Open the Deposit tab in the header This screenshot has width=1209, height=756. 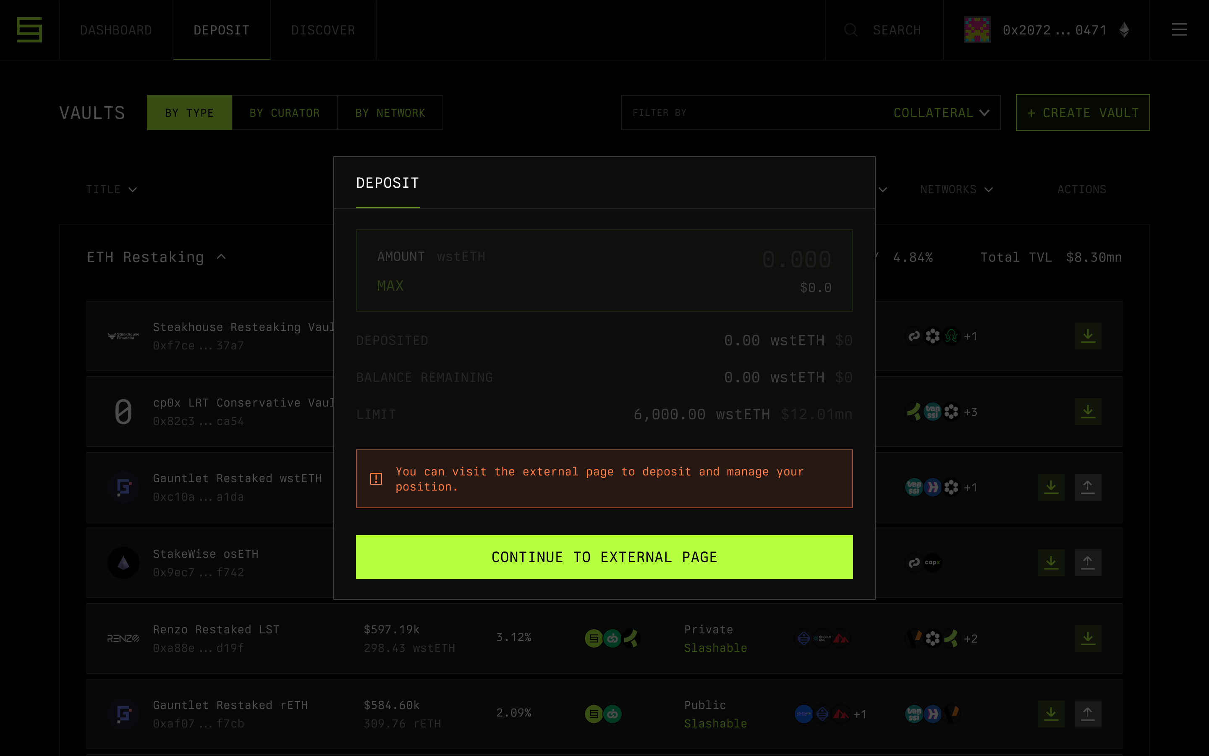(221, 30)
